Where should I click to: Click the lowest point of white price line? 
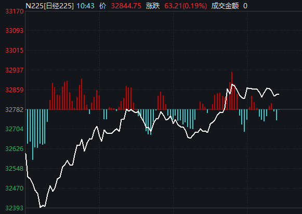click(40, 207)
